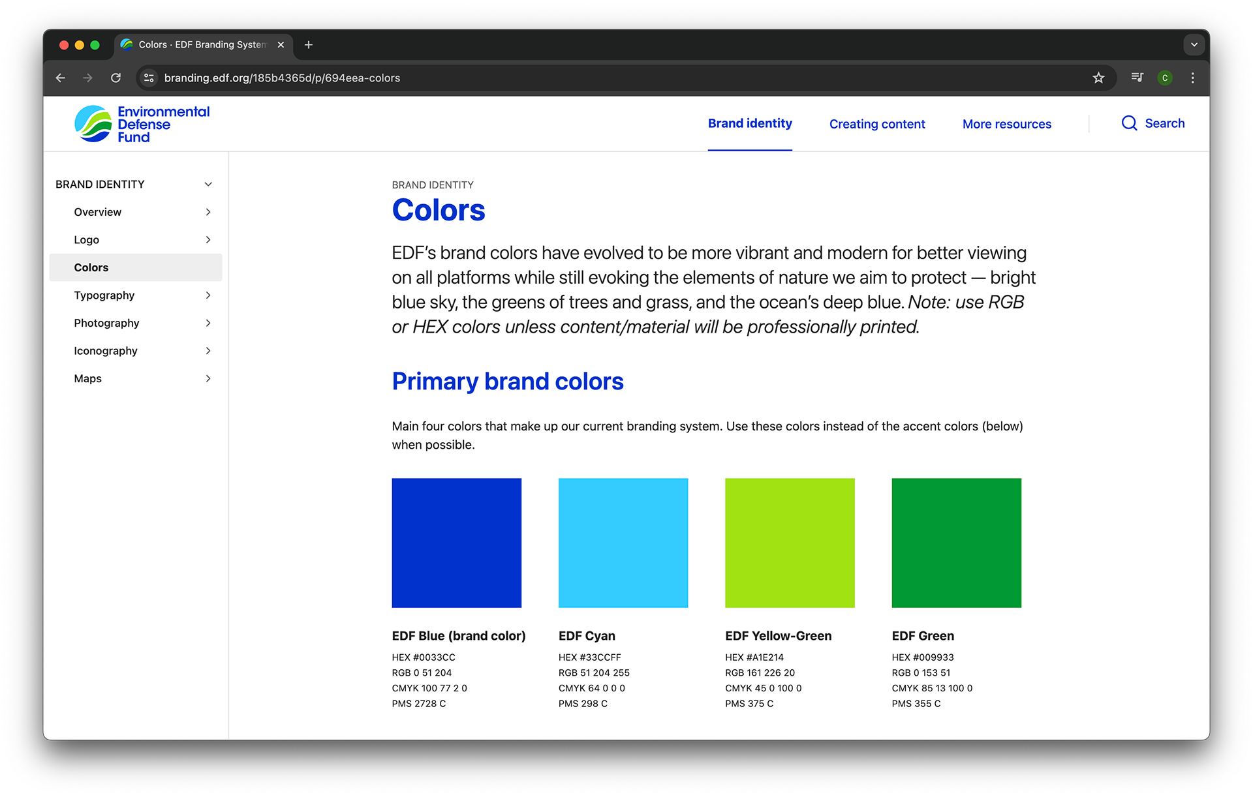This screenshot has height=797, width=1253.
Task: Open the More resources nav tab
Action: coord(1006,124)
